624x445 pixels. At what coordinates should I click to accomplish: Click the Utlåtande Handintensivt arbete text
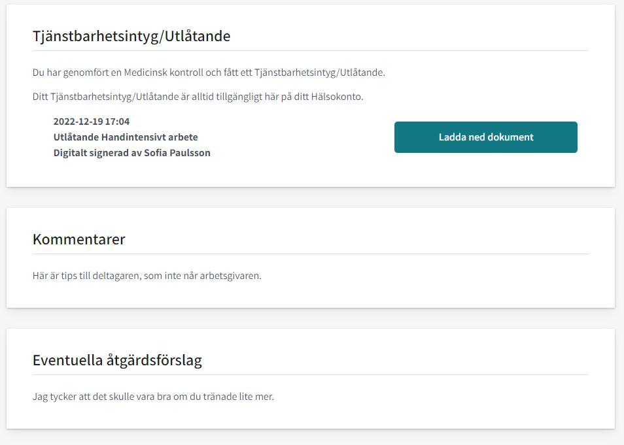tap(126, 137)
